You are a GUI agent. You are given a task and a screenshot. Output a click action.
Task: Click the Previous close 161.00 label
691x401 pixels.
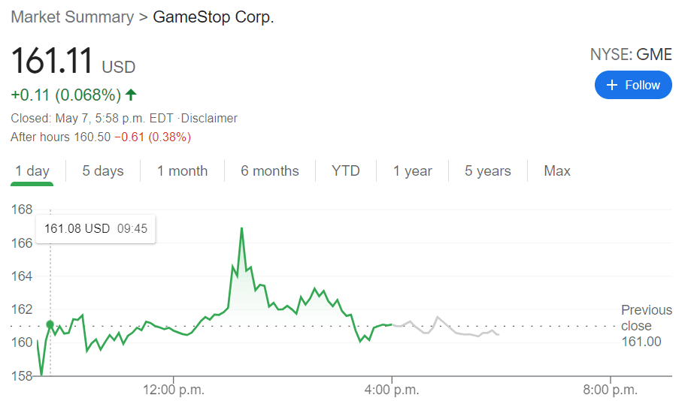[x=646, y=326]
